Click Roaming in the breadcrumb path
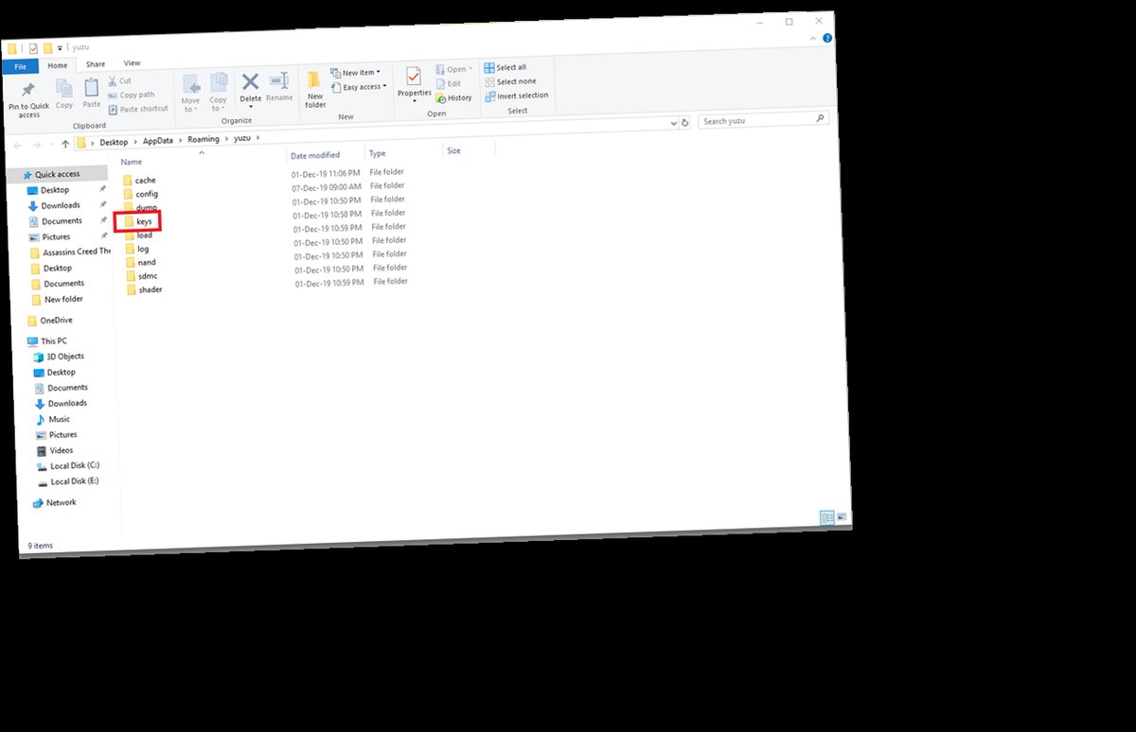1136x732 pixels. tap(203, 139)
